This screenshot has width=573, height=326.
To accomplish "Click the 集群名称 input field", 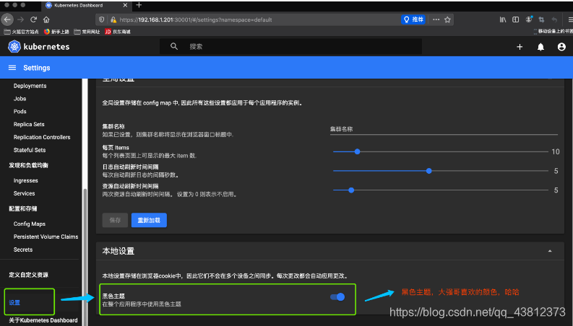I will (444, 129).
